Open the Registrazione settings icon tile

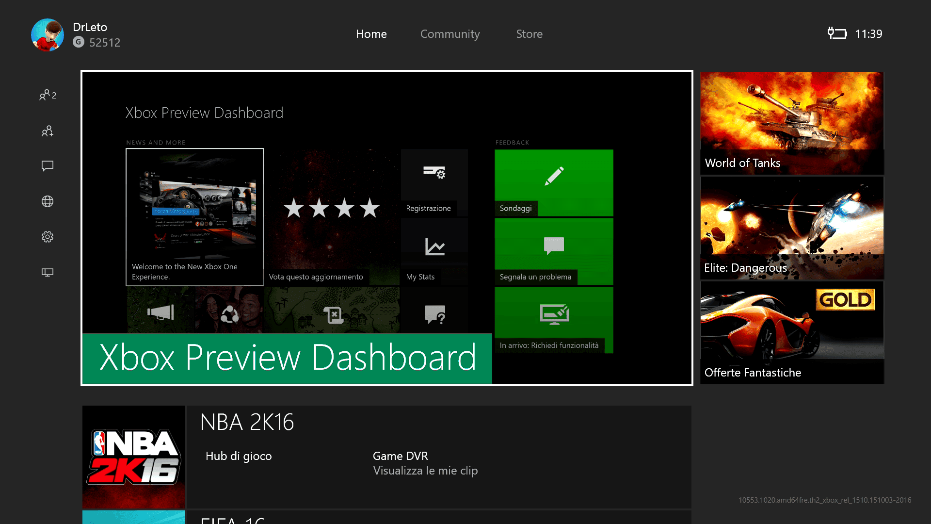[x=434, y=183]
